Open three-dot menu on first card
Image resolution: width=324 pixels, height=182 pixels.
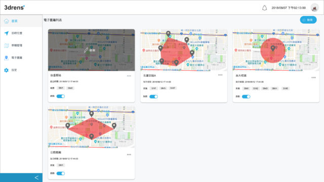pos(129,76)
